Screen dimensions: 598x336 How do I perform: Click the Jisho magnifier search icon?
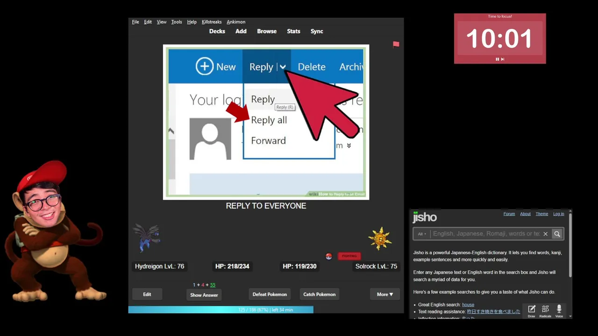point(557,234)
